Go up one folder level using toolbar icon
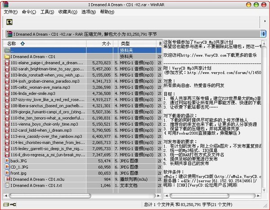The width and height of the screenshot is (270, 210). pos(9,22)
